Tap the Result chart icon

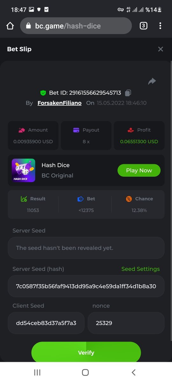click(x=24, y=199)
